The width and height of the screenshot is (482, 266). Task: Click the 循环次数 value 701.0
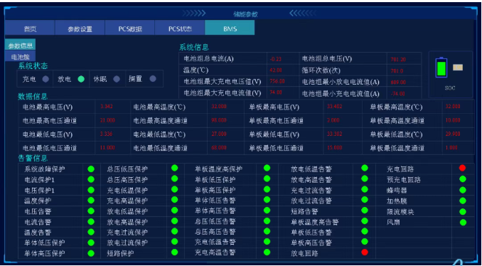pos(397,70)
